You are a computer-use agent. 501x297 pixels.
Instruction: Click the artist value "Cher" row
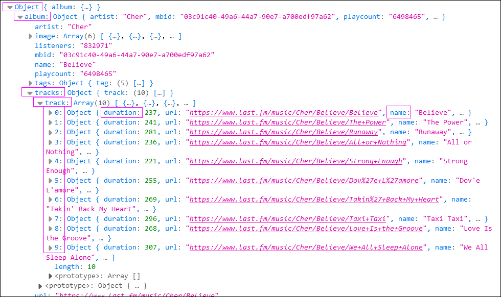pos(80,27)
